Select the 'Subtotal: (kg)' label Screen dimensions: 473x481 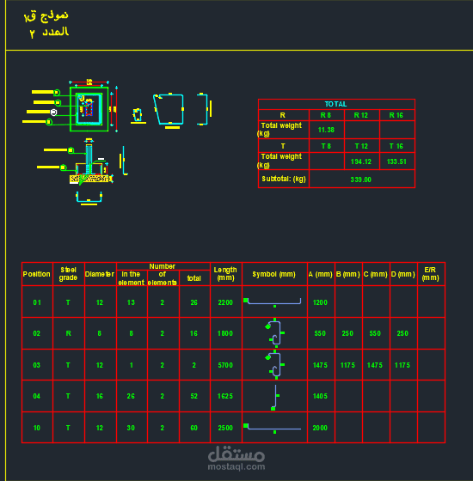[x=284, y=179]
